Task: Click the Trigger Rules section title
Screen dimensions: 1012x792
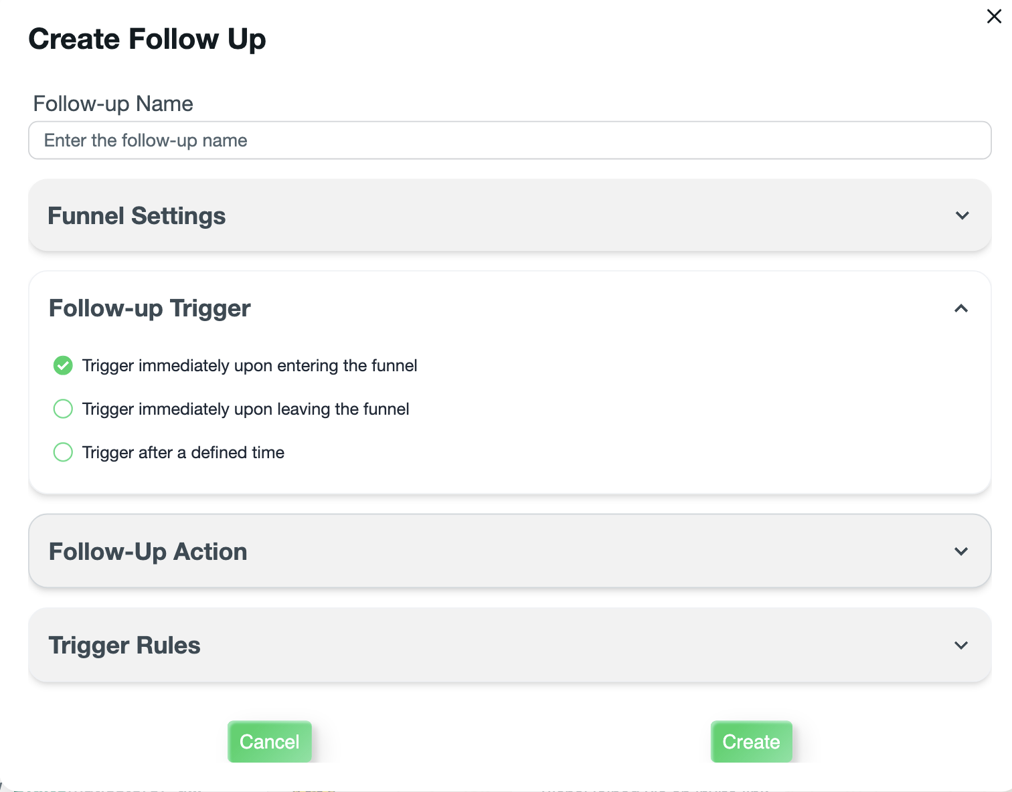Action: (124, 646)
